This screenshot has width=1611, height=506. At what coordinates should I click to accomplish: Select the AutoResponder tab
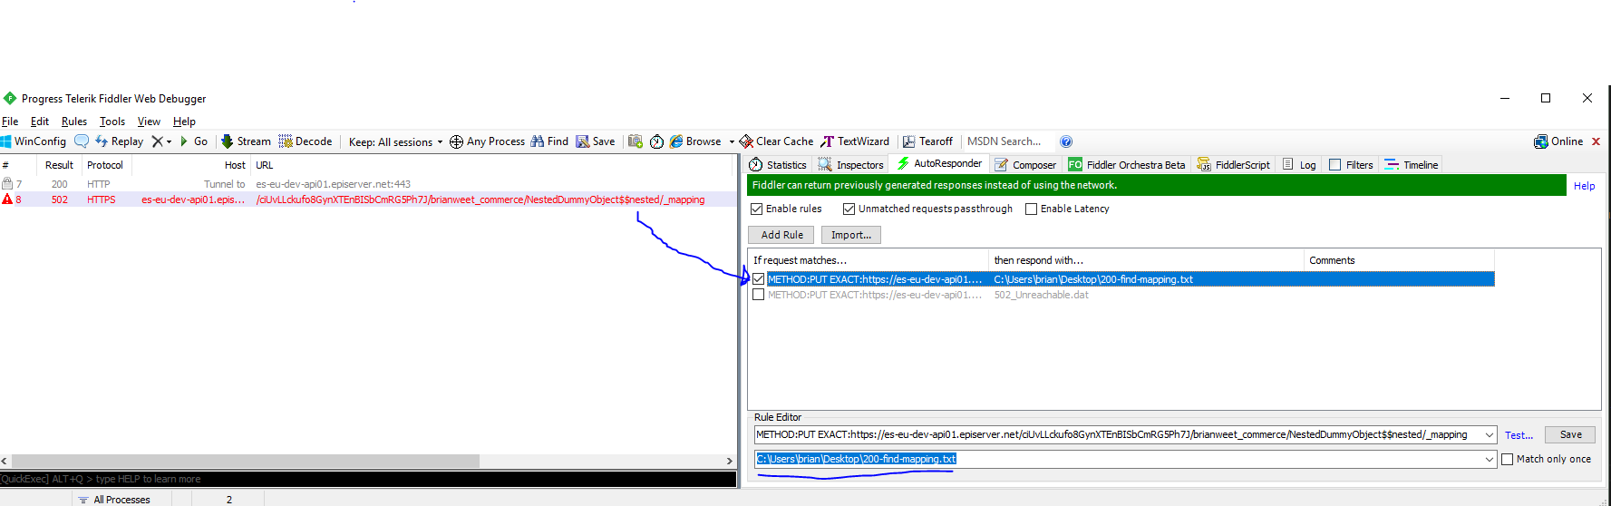[x=939, y=164]
